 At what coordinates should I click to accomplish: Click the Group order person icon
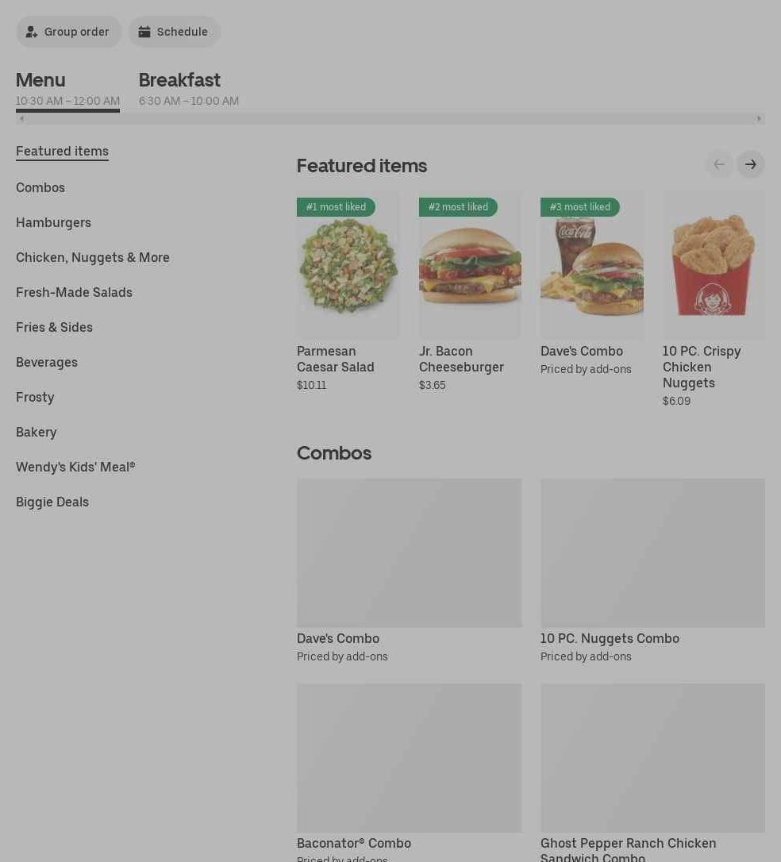click(31, 32)
